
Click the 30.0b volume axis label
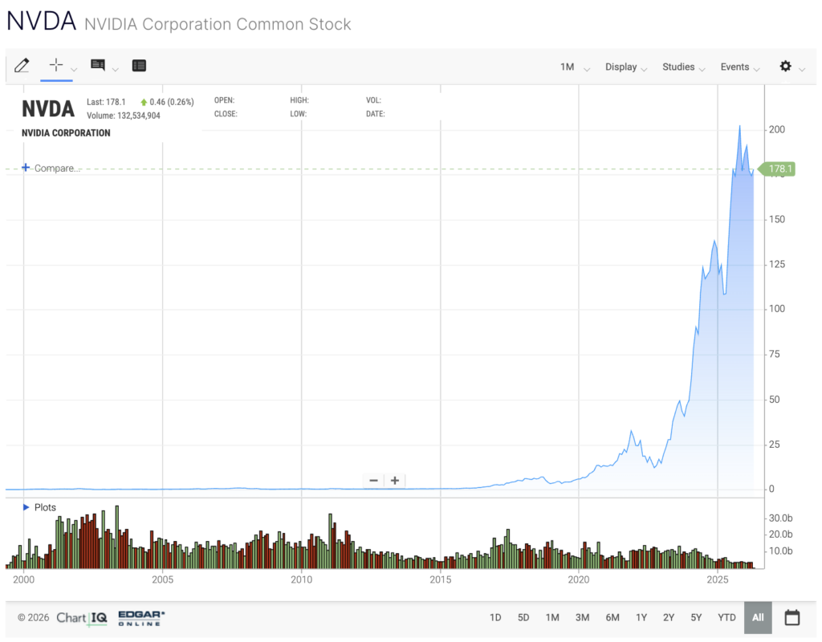pos(780,518)
